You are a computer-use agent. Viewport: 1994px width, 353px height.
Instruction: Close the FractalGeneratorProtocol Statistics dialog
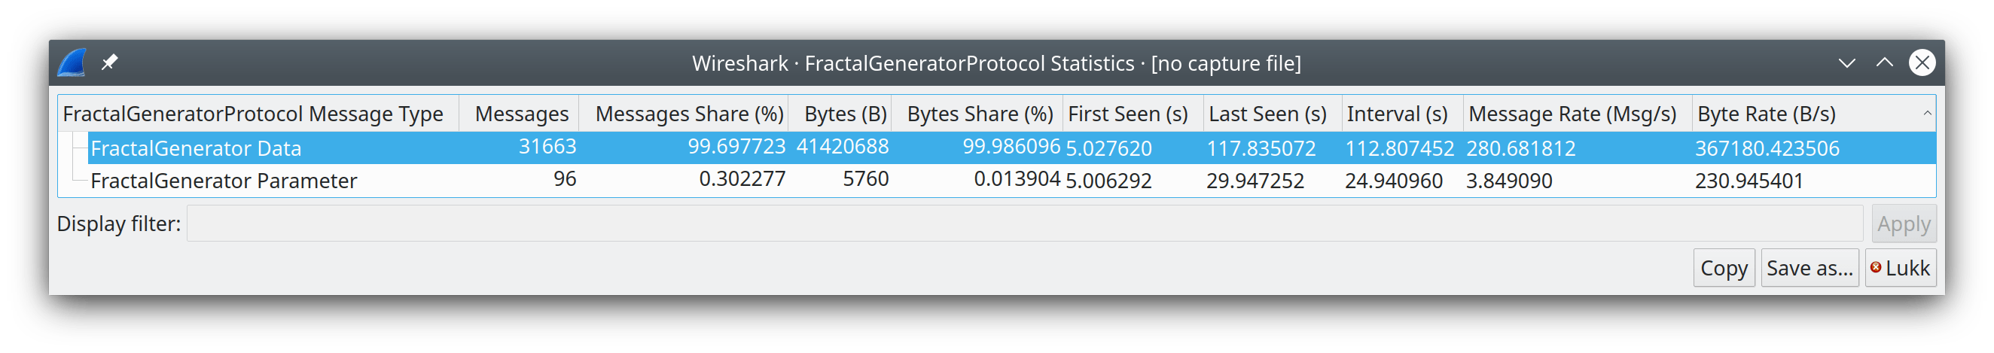(x=1922, y=62)
